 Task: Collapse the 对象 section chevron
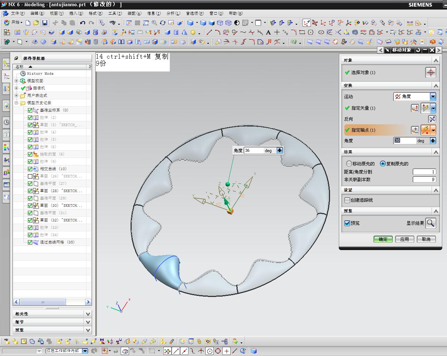click(x=436, y=60)
